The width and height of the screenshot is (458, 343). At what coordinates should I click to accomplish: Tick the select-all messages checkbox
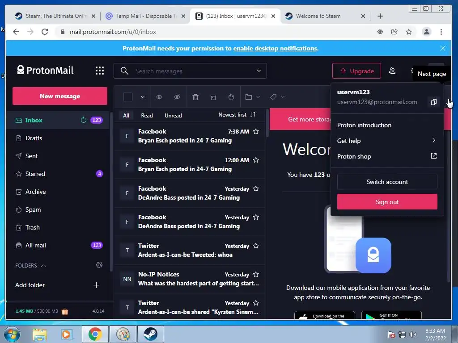click(x=127, y=97)
